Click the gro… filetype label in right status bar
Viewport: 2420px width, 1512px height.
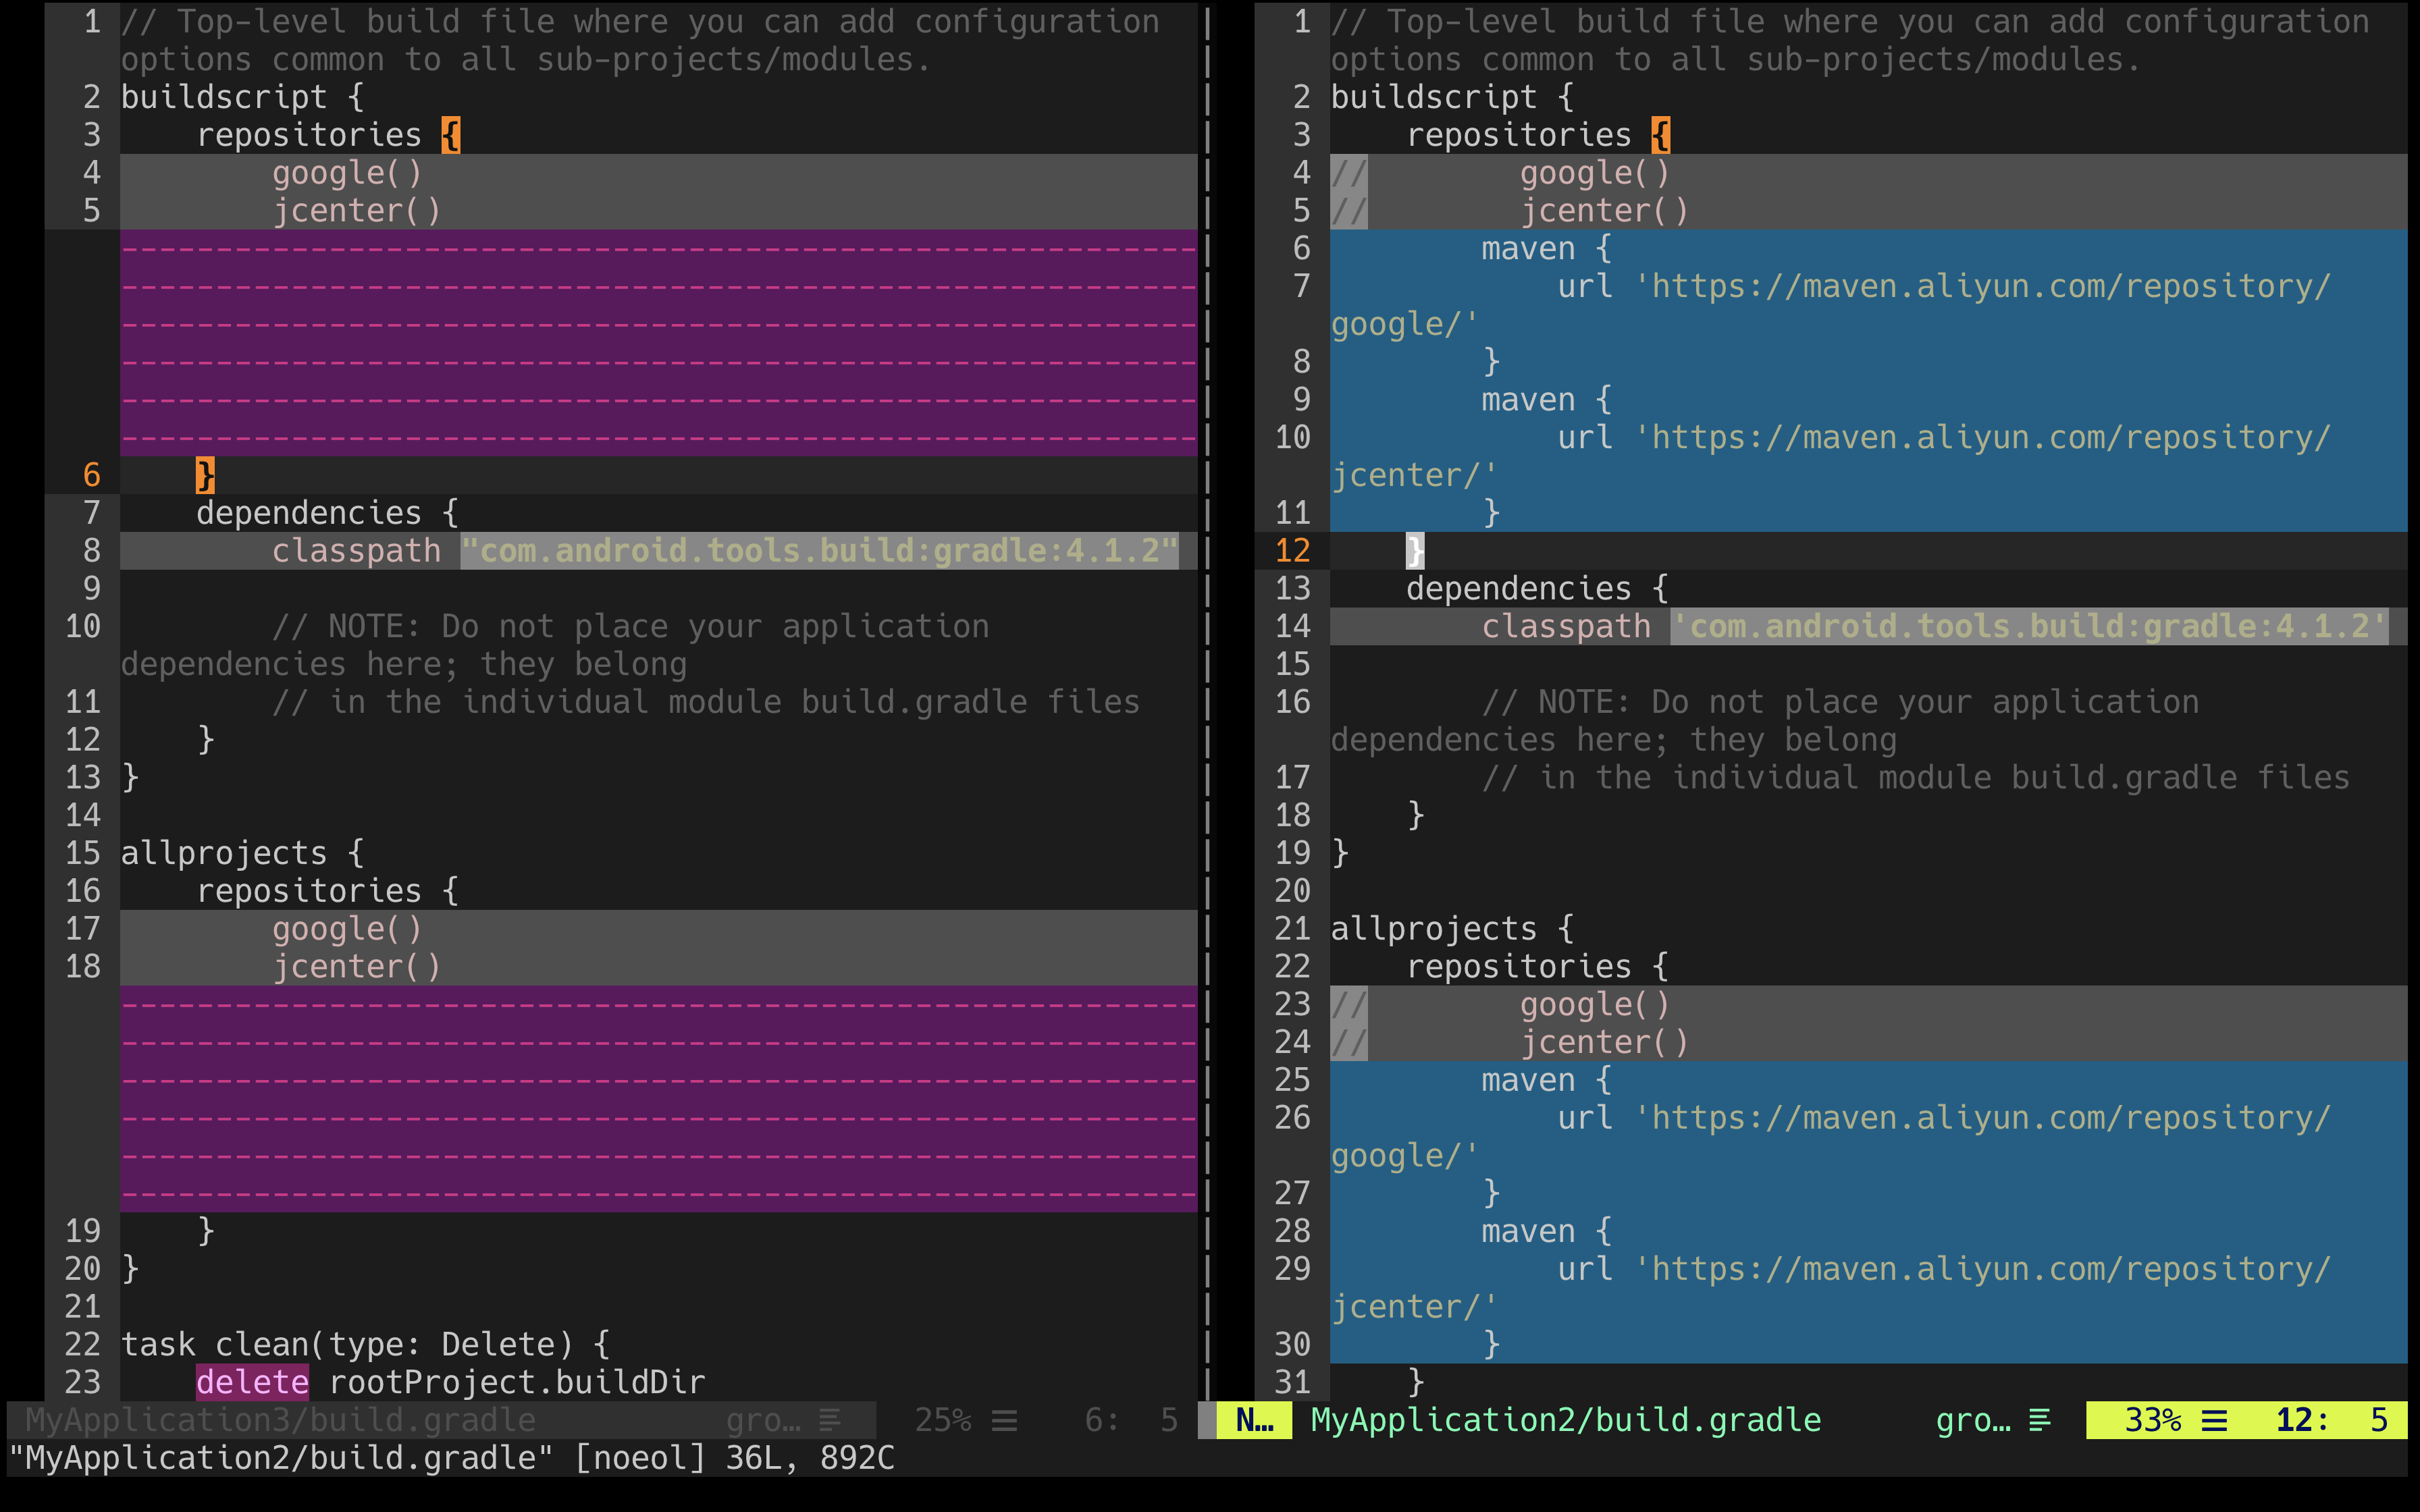pos(1972,1420)
